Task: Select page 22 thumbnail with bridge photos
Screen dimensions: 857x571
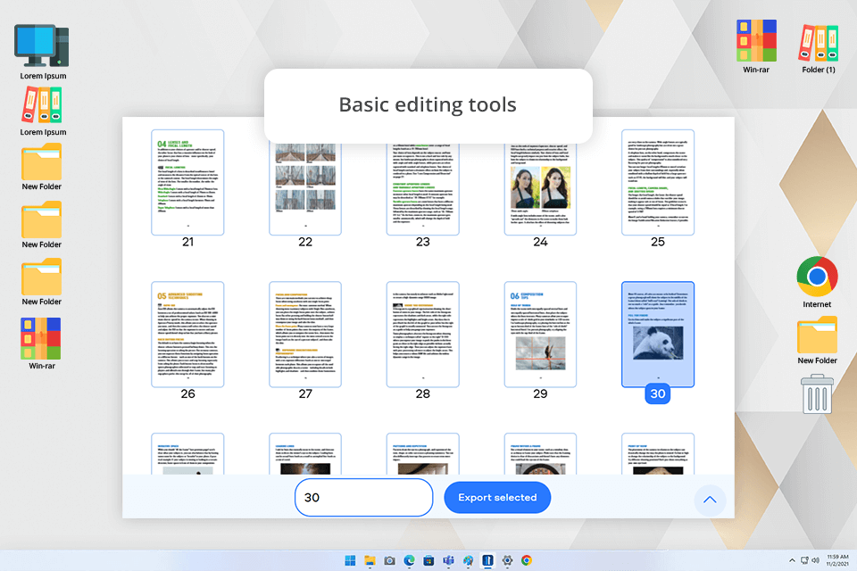Action: 305,189
